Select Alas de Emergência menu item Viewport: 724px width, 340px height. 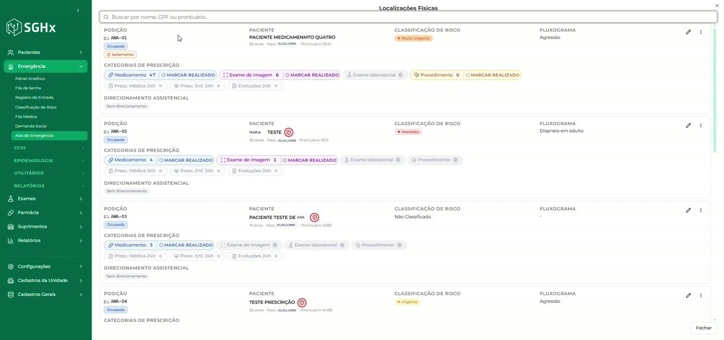click(x=49, y=136)
